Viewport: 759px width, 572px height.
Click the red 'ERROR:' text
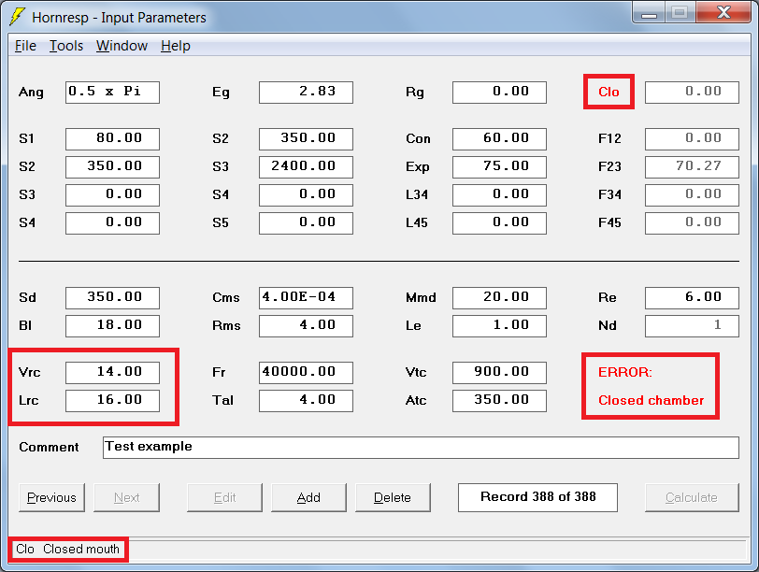point(625,372)
